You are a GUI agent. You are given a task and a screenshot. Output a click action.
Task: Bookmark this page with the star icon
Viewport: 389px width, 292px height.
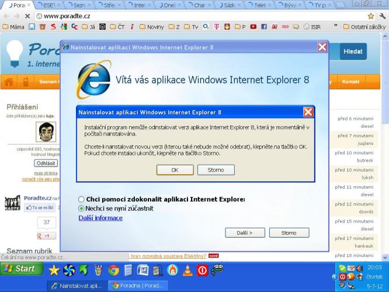(371, 16)
